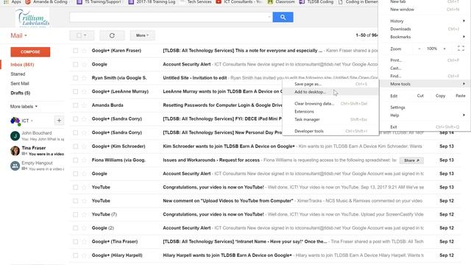471x265 pixels.
Task: Select the Hilary Harpell email checkbox
Action: 75,255
